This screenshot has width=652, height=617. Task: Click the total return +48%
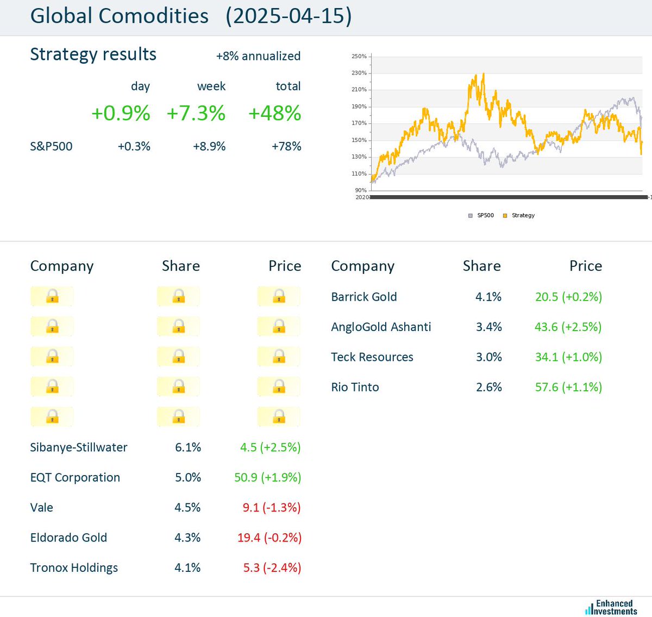274,113
